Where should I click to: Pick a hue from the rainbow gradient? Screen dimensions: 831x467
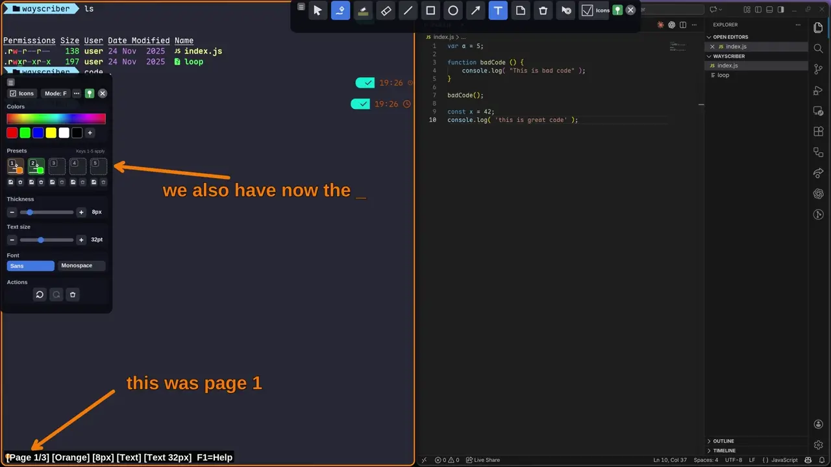[x=56, y=119]
